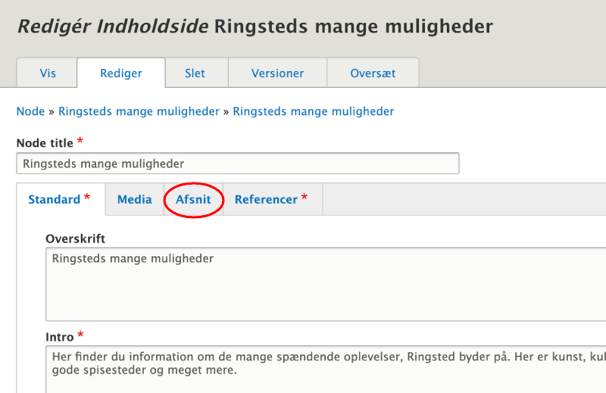
Task: Open the Vis tab
Action: point(47,73)
